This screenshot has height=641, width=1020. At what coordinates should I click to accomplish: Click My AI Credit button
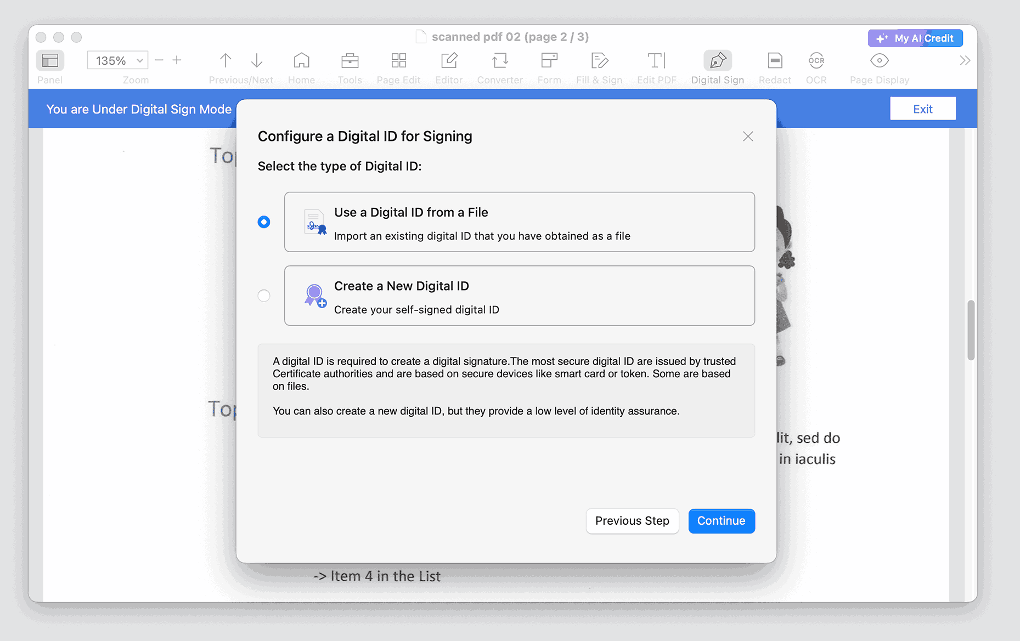pyautogui.click(x=915, y=38)
